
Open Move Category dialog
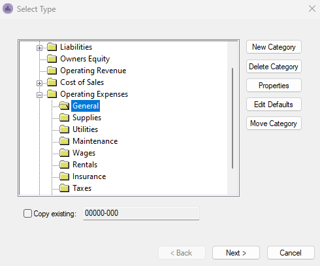(x=274, y=124)
